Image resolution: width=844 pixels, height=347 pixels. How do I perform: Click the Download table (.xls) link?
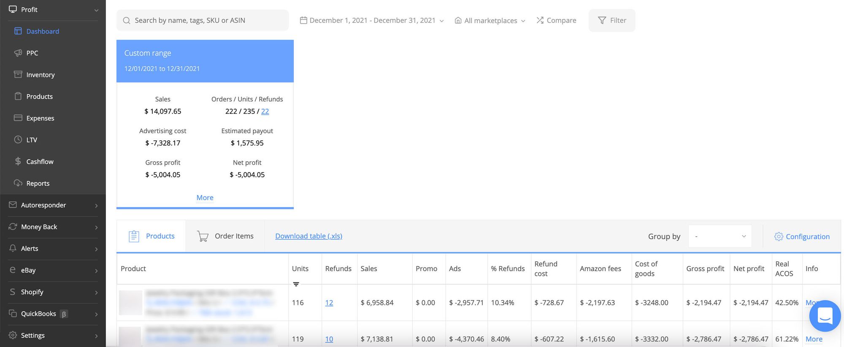point(308,236)
